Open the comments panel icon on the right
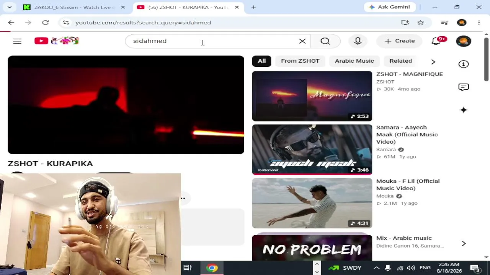Viewport: 490px width, 275px height. point(464,87)
